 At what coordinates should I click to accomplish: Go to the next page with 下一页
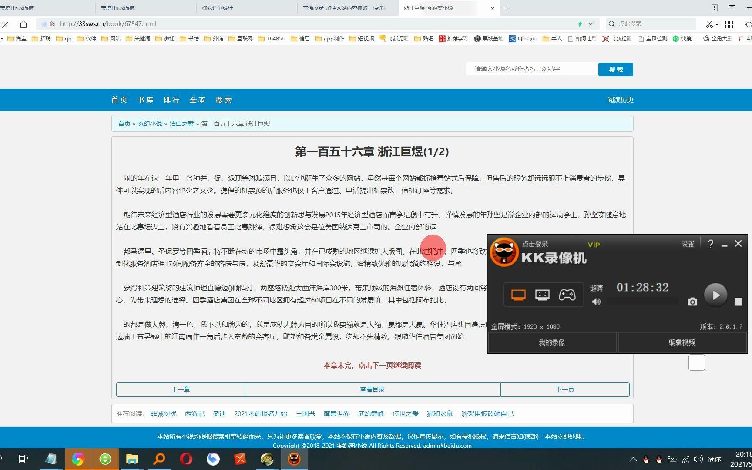point(565,389)
